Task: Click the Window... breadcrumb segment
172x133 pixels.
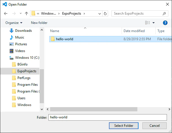Action: (x=48, y=13)
